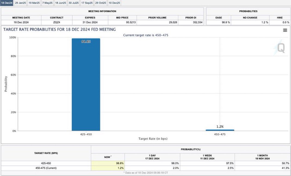Select the chart title text

(x=60, y=29)
